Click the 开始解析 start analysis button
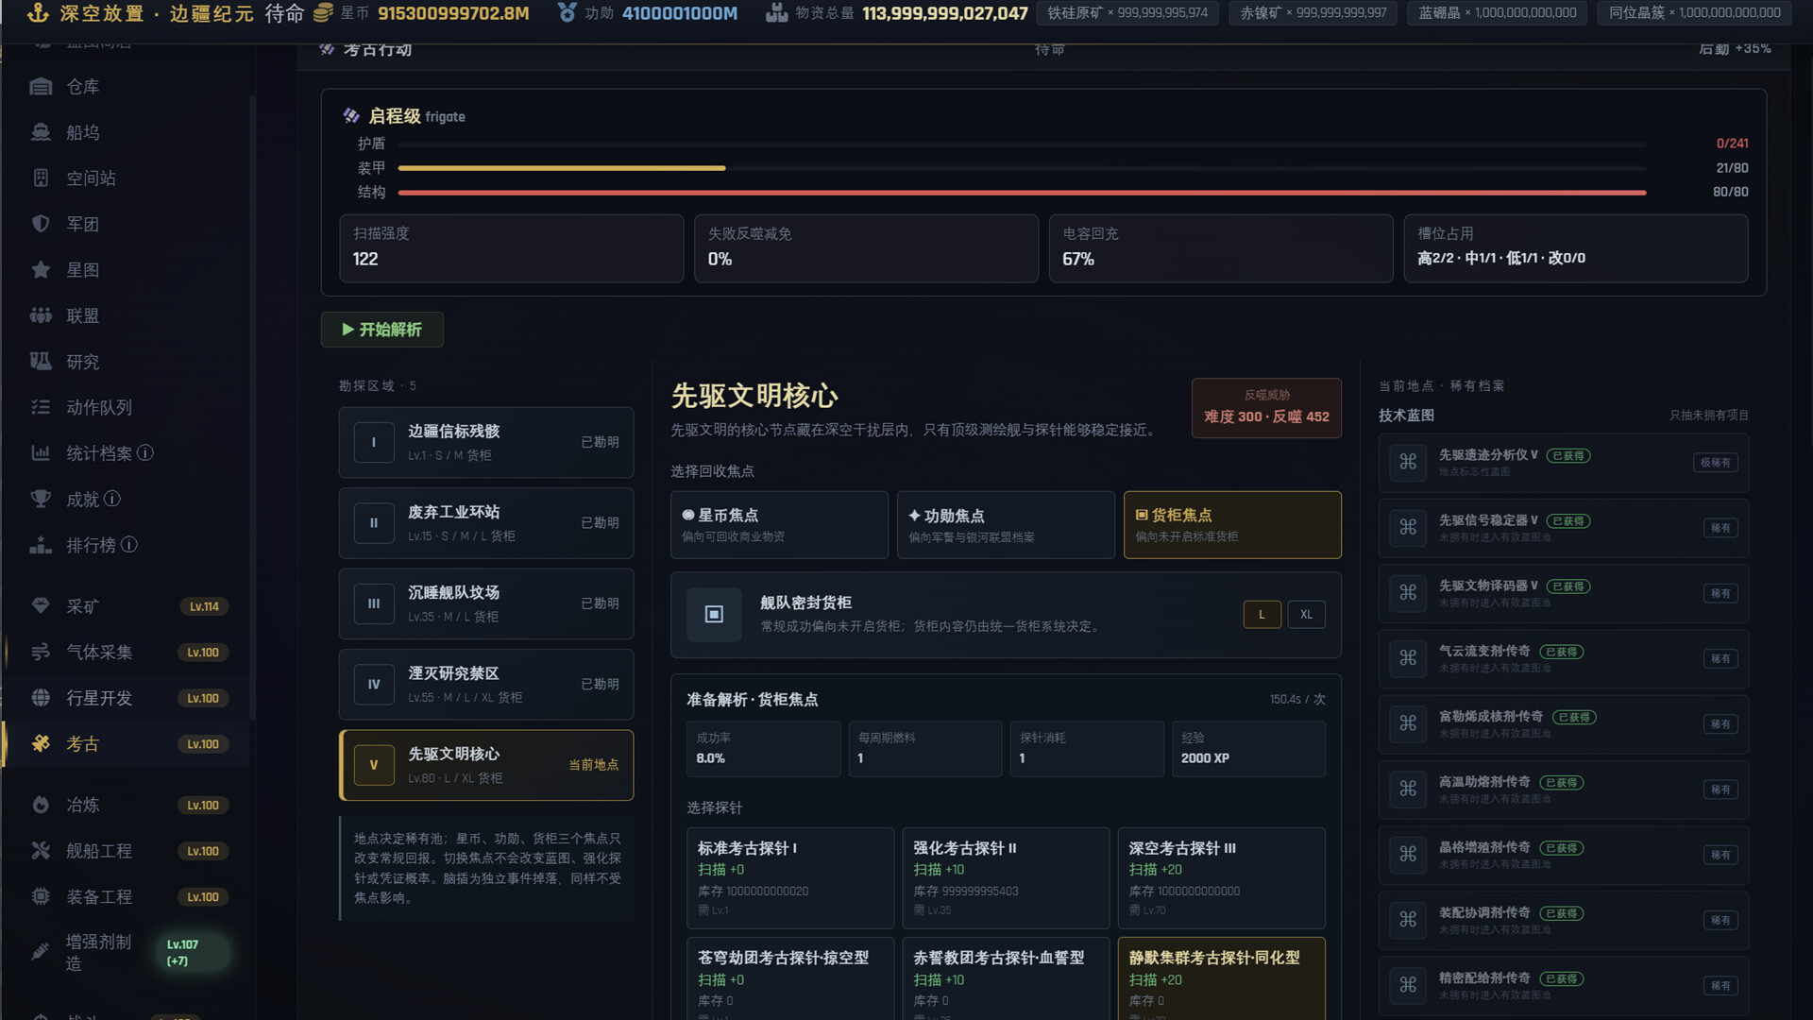Screen dimensions: 1813x1020 click(382, 330)
